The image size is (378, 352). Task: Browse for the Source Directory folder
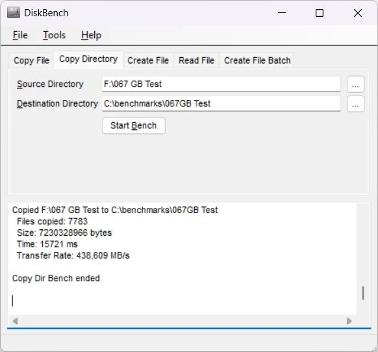[x=355, y=84]
